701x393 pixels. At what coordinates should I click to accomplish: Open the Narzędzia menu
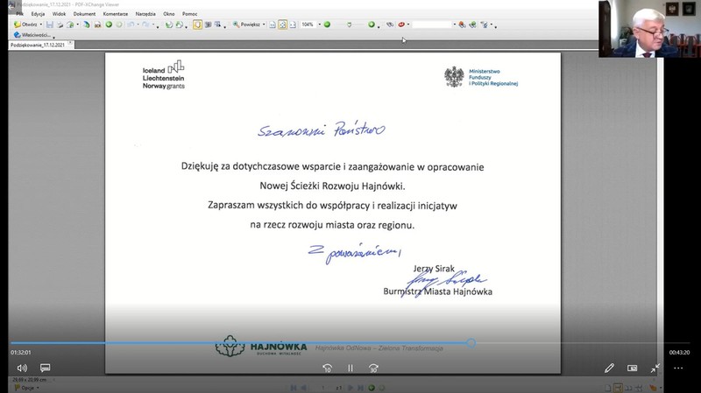tap(145, 14)
